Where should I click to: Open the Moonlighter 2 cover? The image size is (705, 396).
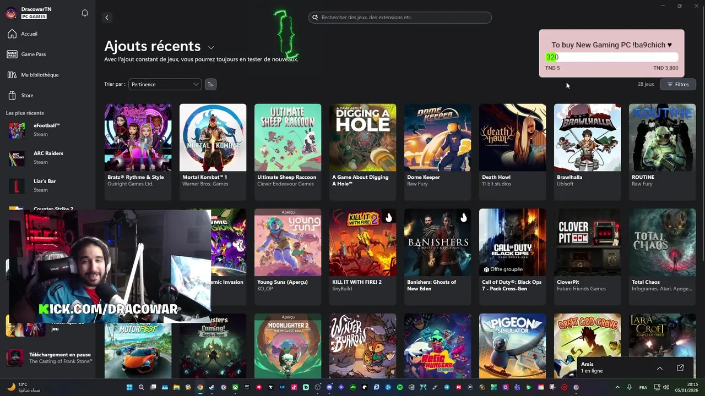coord(288,346)
